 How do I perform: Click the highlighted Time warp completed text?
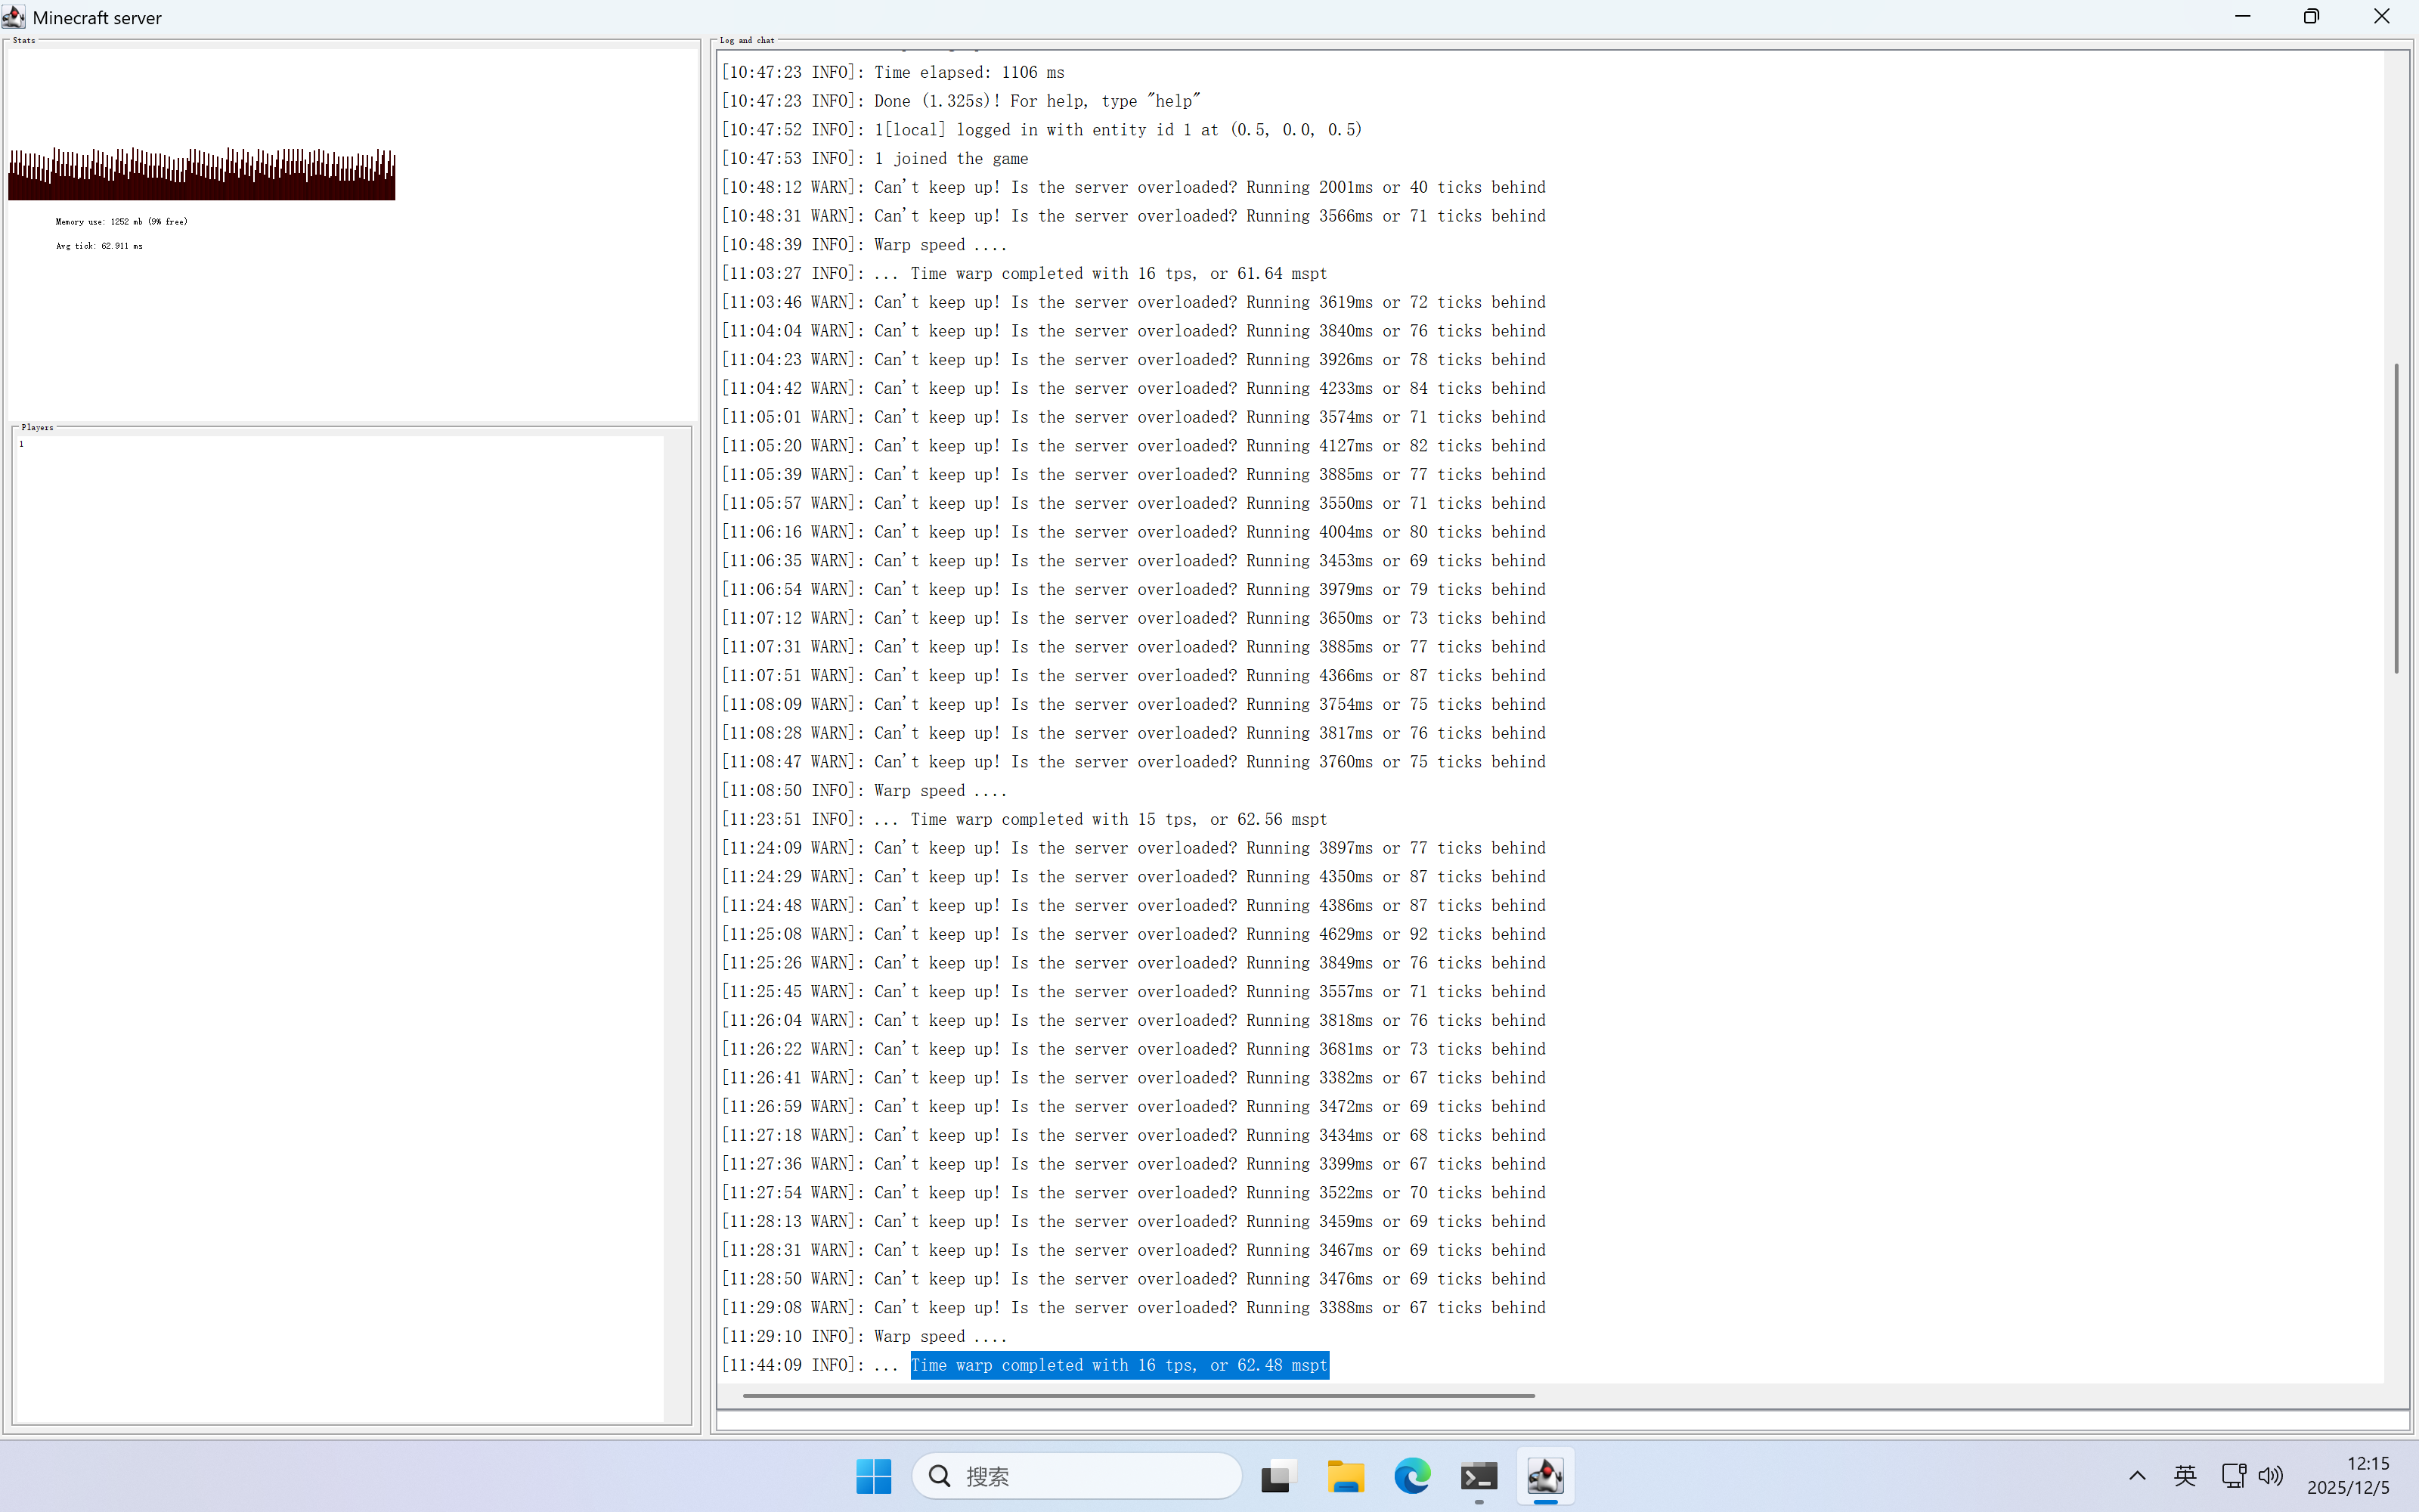click(x=1119, y=1365)
